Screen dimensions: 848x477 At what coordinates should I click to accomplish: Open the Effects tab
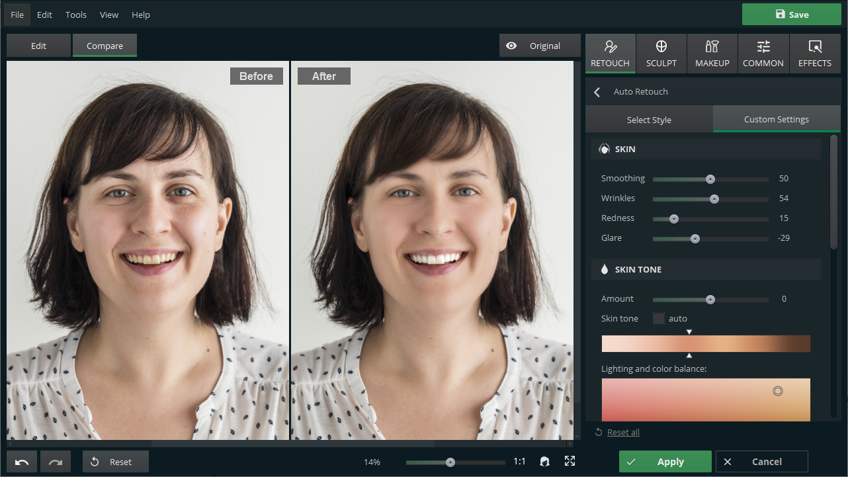[x=814, y=53]
